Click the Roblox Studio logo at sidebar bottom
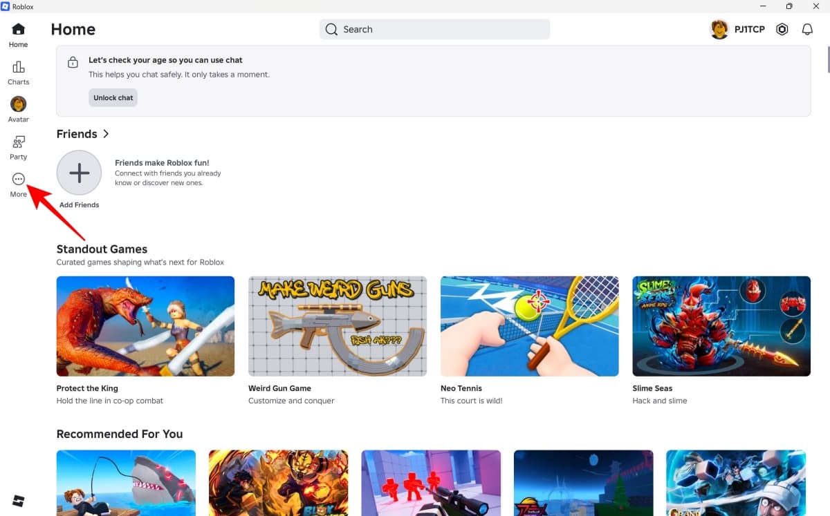 coord(19,501)
